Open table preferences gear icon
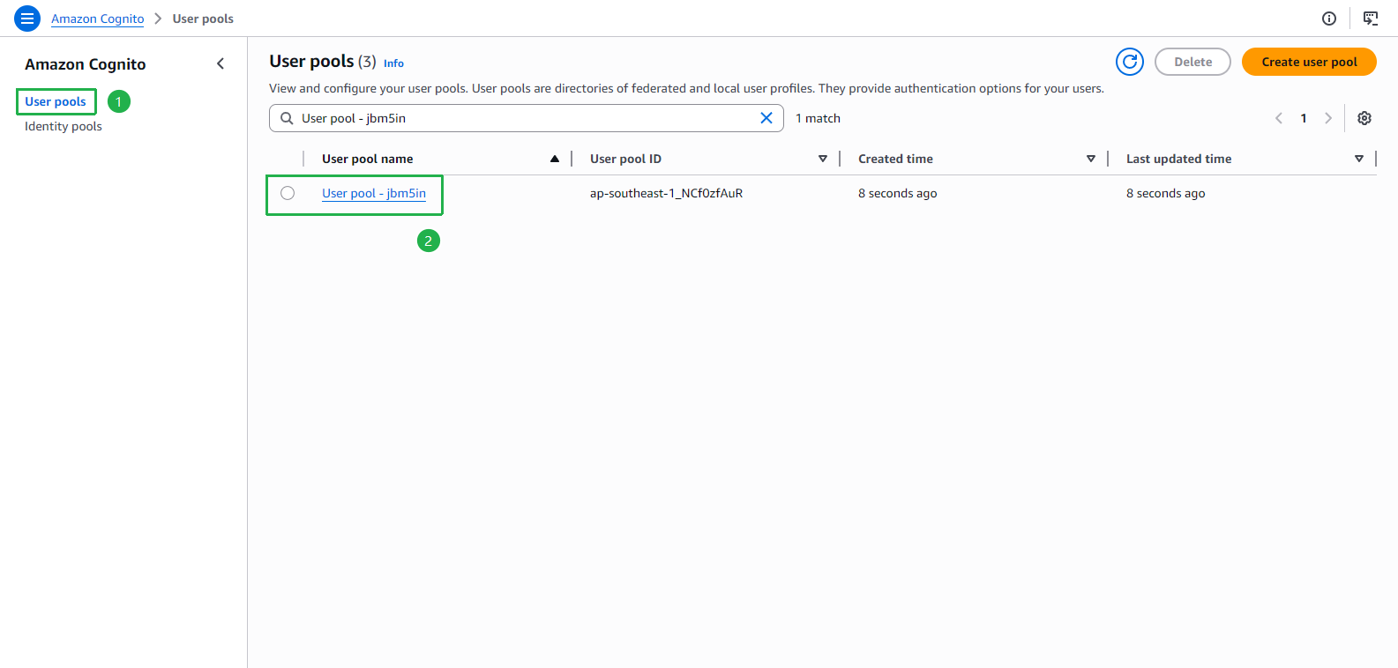The height and width of the screenshot is (668, 1398). coord(1364,118)
